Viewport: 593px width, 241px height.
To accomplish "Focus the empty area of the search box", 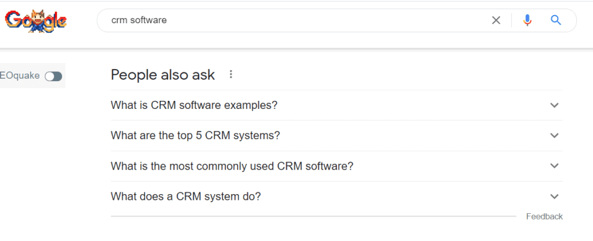I will coord(324,20).
